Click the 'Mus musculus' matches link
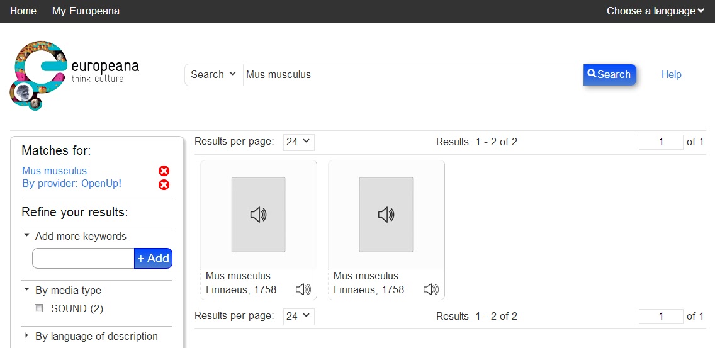This screenshot has height=348, width=715. (54, 171)
